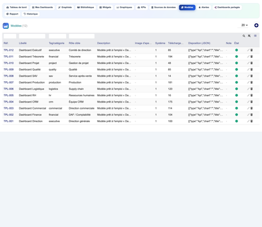Open model link TPL-004

tap(9, 102)
